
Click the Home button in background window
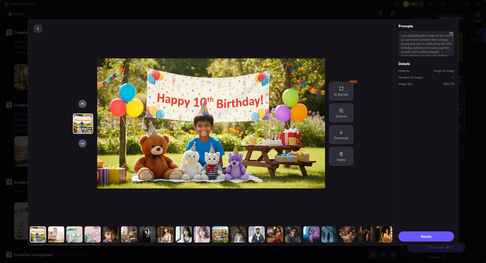[16, 14]
